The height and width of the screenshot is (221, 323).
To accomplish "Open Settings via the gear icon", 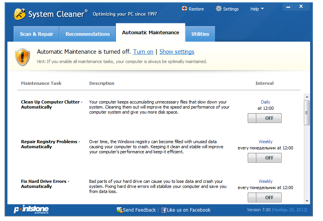I will [218, 9].
